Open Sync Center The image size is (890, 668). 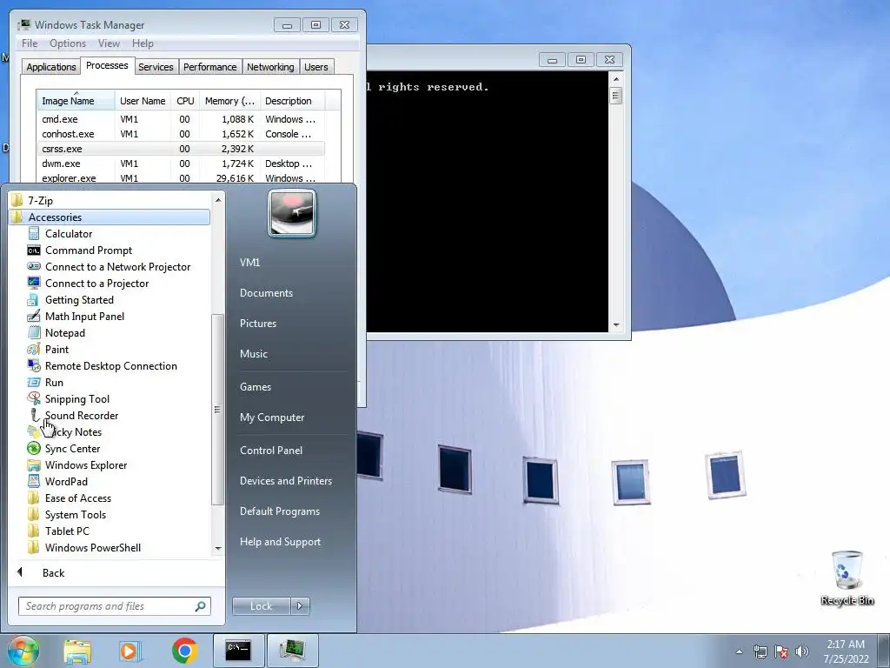tap(72, 448)
